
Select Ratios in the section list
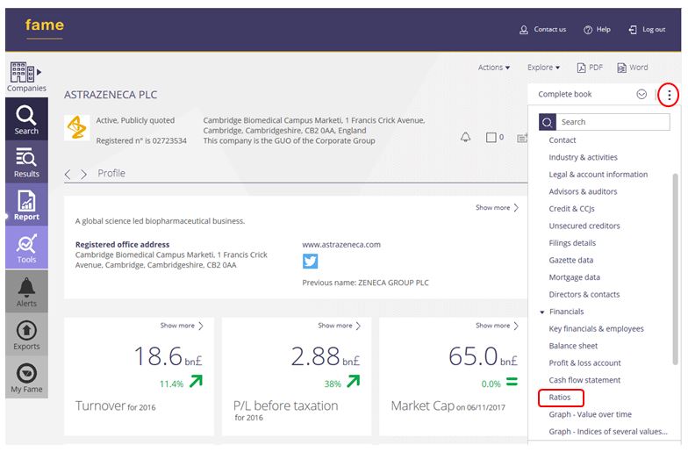(x=559, y=398)
